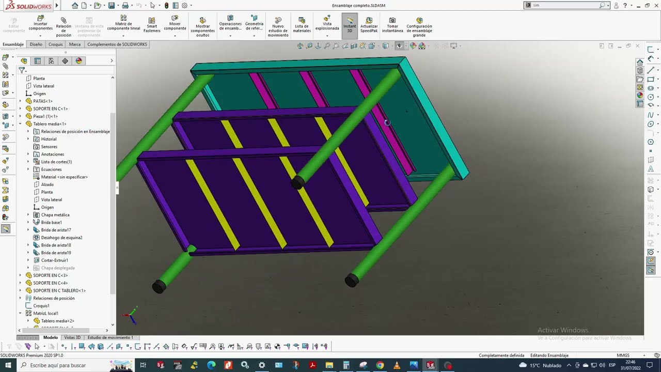Select the Line sketch tool
Image resolution: width=661 pixels, height=372 pixels.
click(x=651, y=70)
